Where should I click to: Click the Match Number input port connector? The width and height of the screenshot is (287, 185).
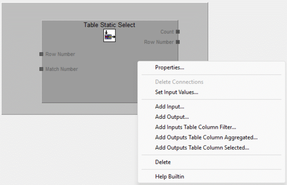[41, 69]
